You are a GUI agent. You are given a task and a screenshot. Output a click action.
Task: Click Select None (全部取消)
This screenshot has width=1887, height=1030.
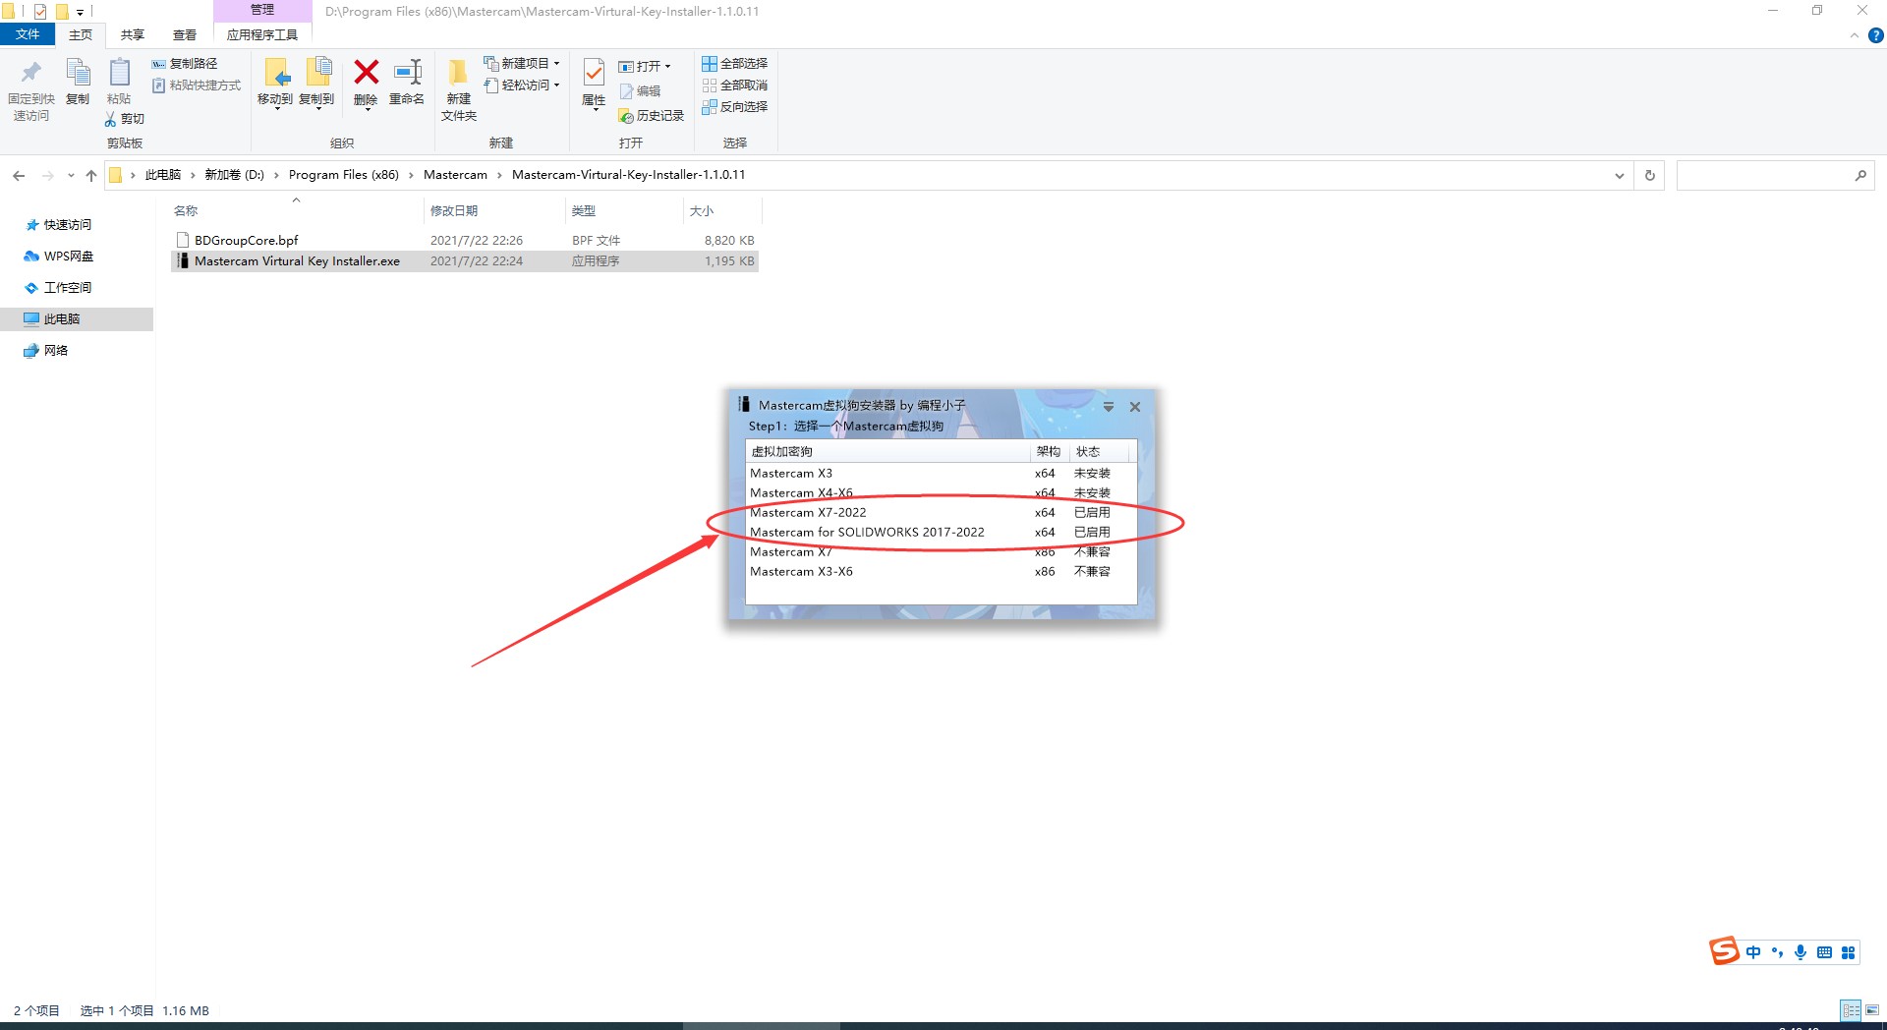[735, 86]
